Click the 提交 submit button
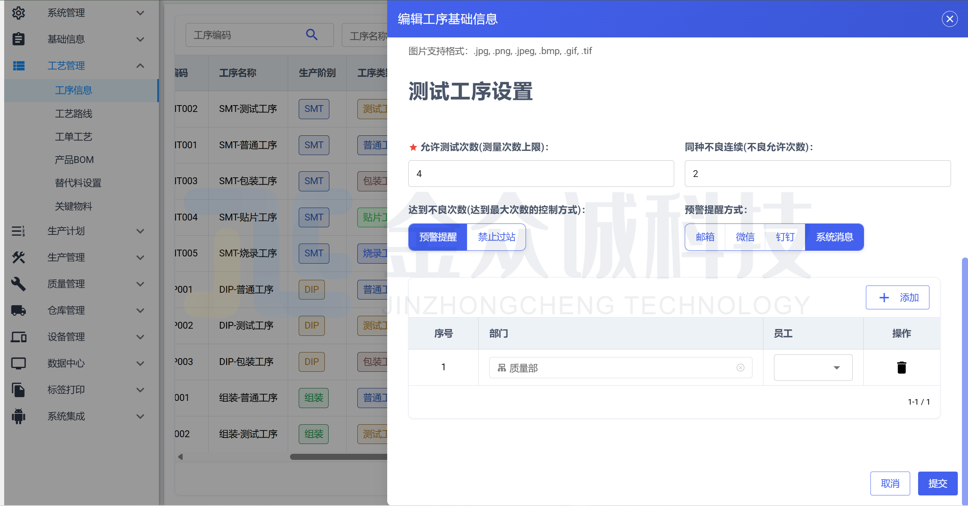Viewport: 968px width, 506px height. click(937, 483)
